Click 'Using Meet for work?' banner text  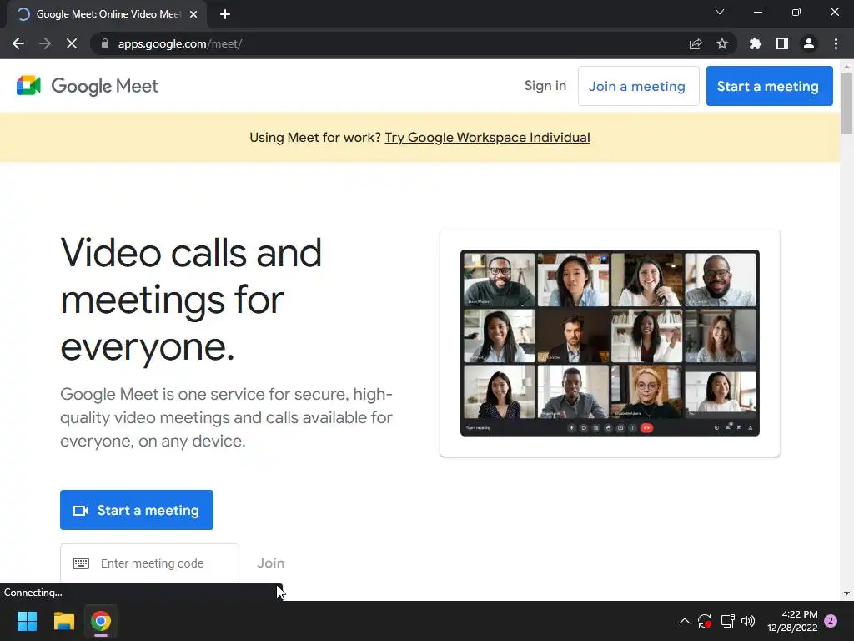pos(315,138)
